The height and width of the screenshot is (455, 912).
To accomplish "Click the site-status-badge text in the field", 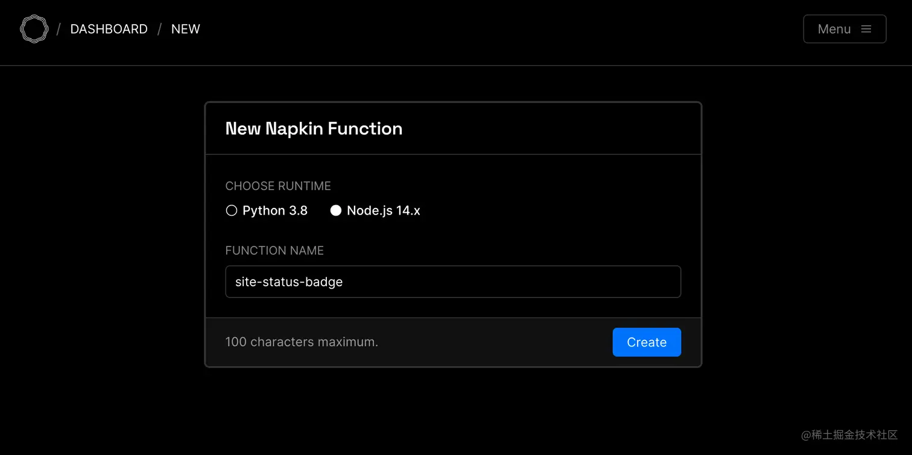I will click(x=289, y=281).
